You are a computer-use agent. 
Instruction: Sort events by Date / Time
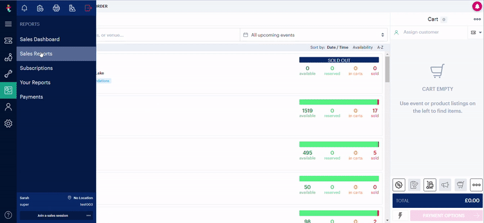pos(338,48)
